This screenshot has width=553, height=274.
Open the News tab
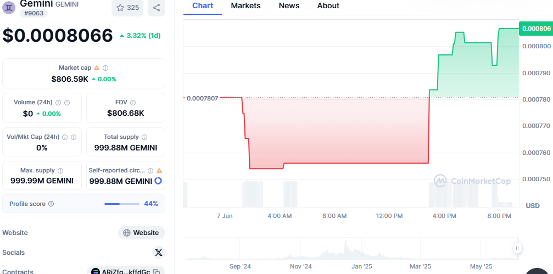pos(289,5)
